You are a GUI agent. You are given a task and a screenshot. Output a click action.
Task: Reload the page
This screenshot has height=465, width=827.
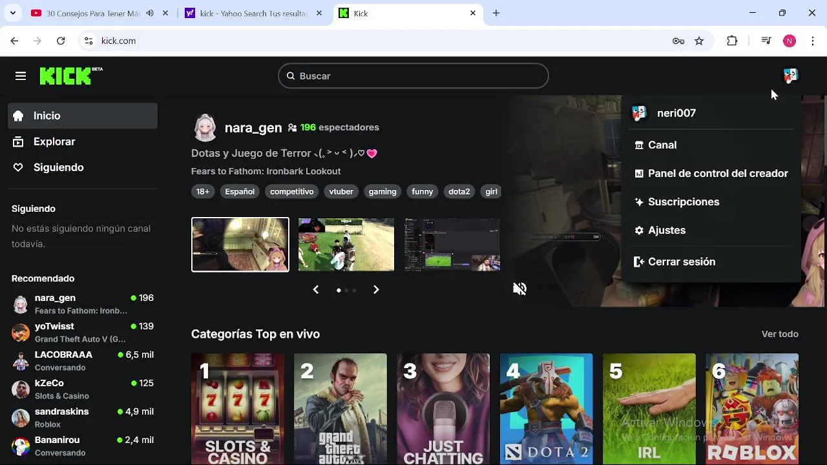point(61,41)
